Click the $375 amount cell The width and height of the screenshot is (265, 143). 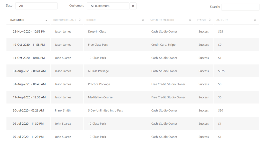(x=221, y=71)
